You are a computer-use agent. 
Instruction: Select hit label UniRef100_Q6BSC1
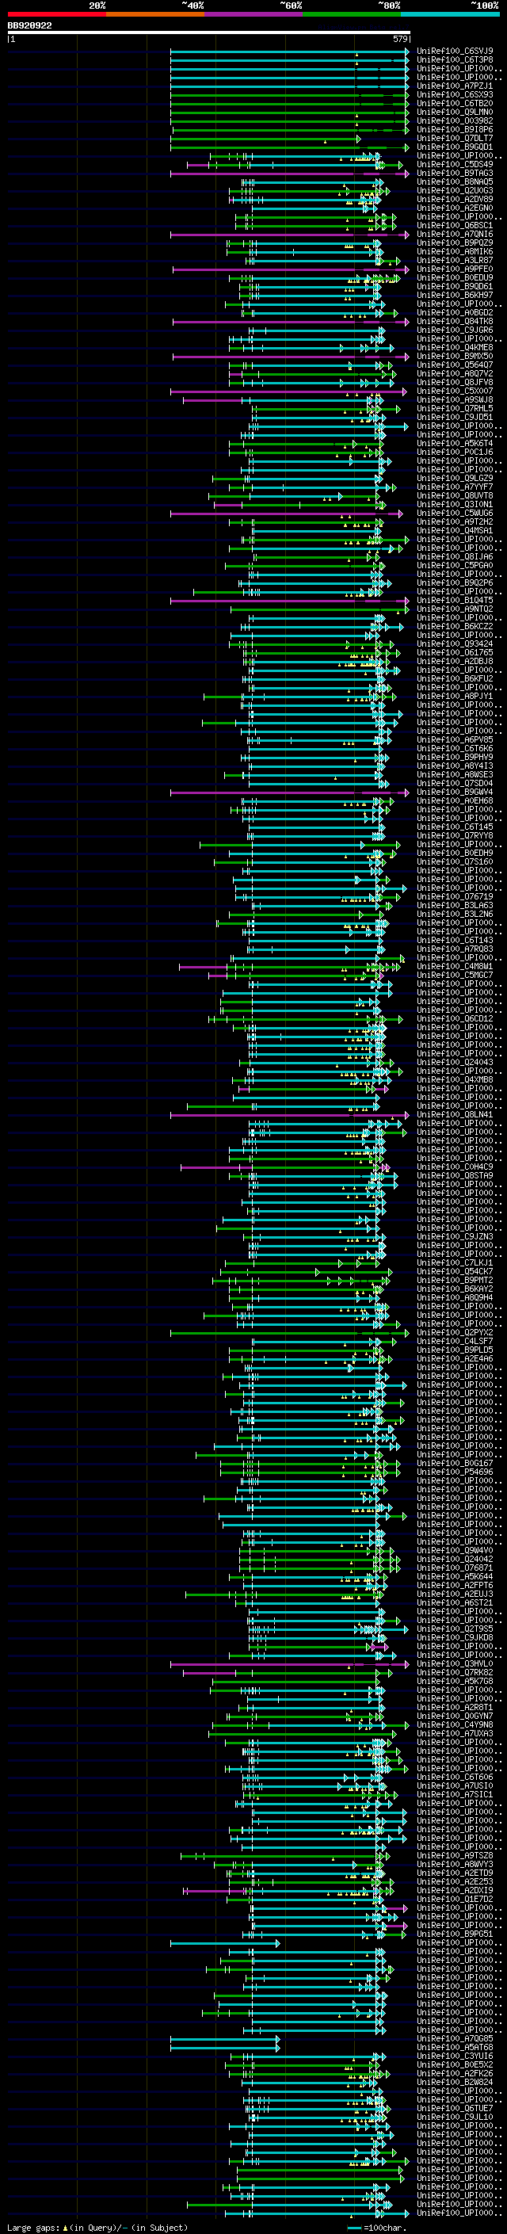[455, 226]
